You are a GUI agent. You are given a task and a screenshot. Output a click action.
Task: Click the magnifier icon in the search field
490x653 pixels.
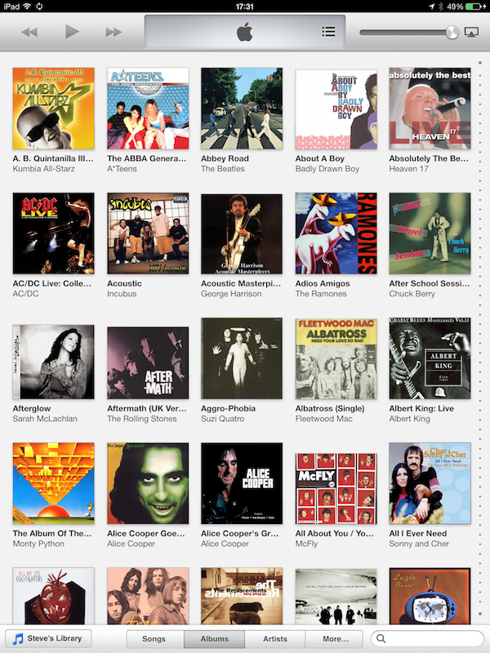(x=381, y=638)
